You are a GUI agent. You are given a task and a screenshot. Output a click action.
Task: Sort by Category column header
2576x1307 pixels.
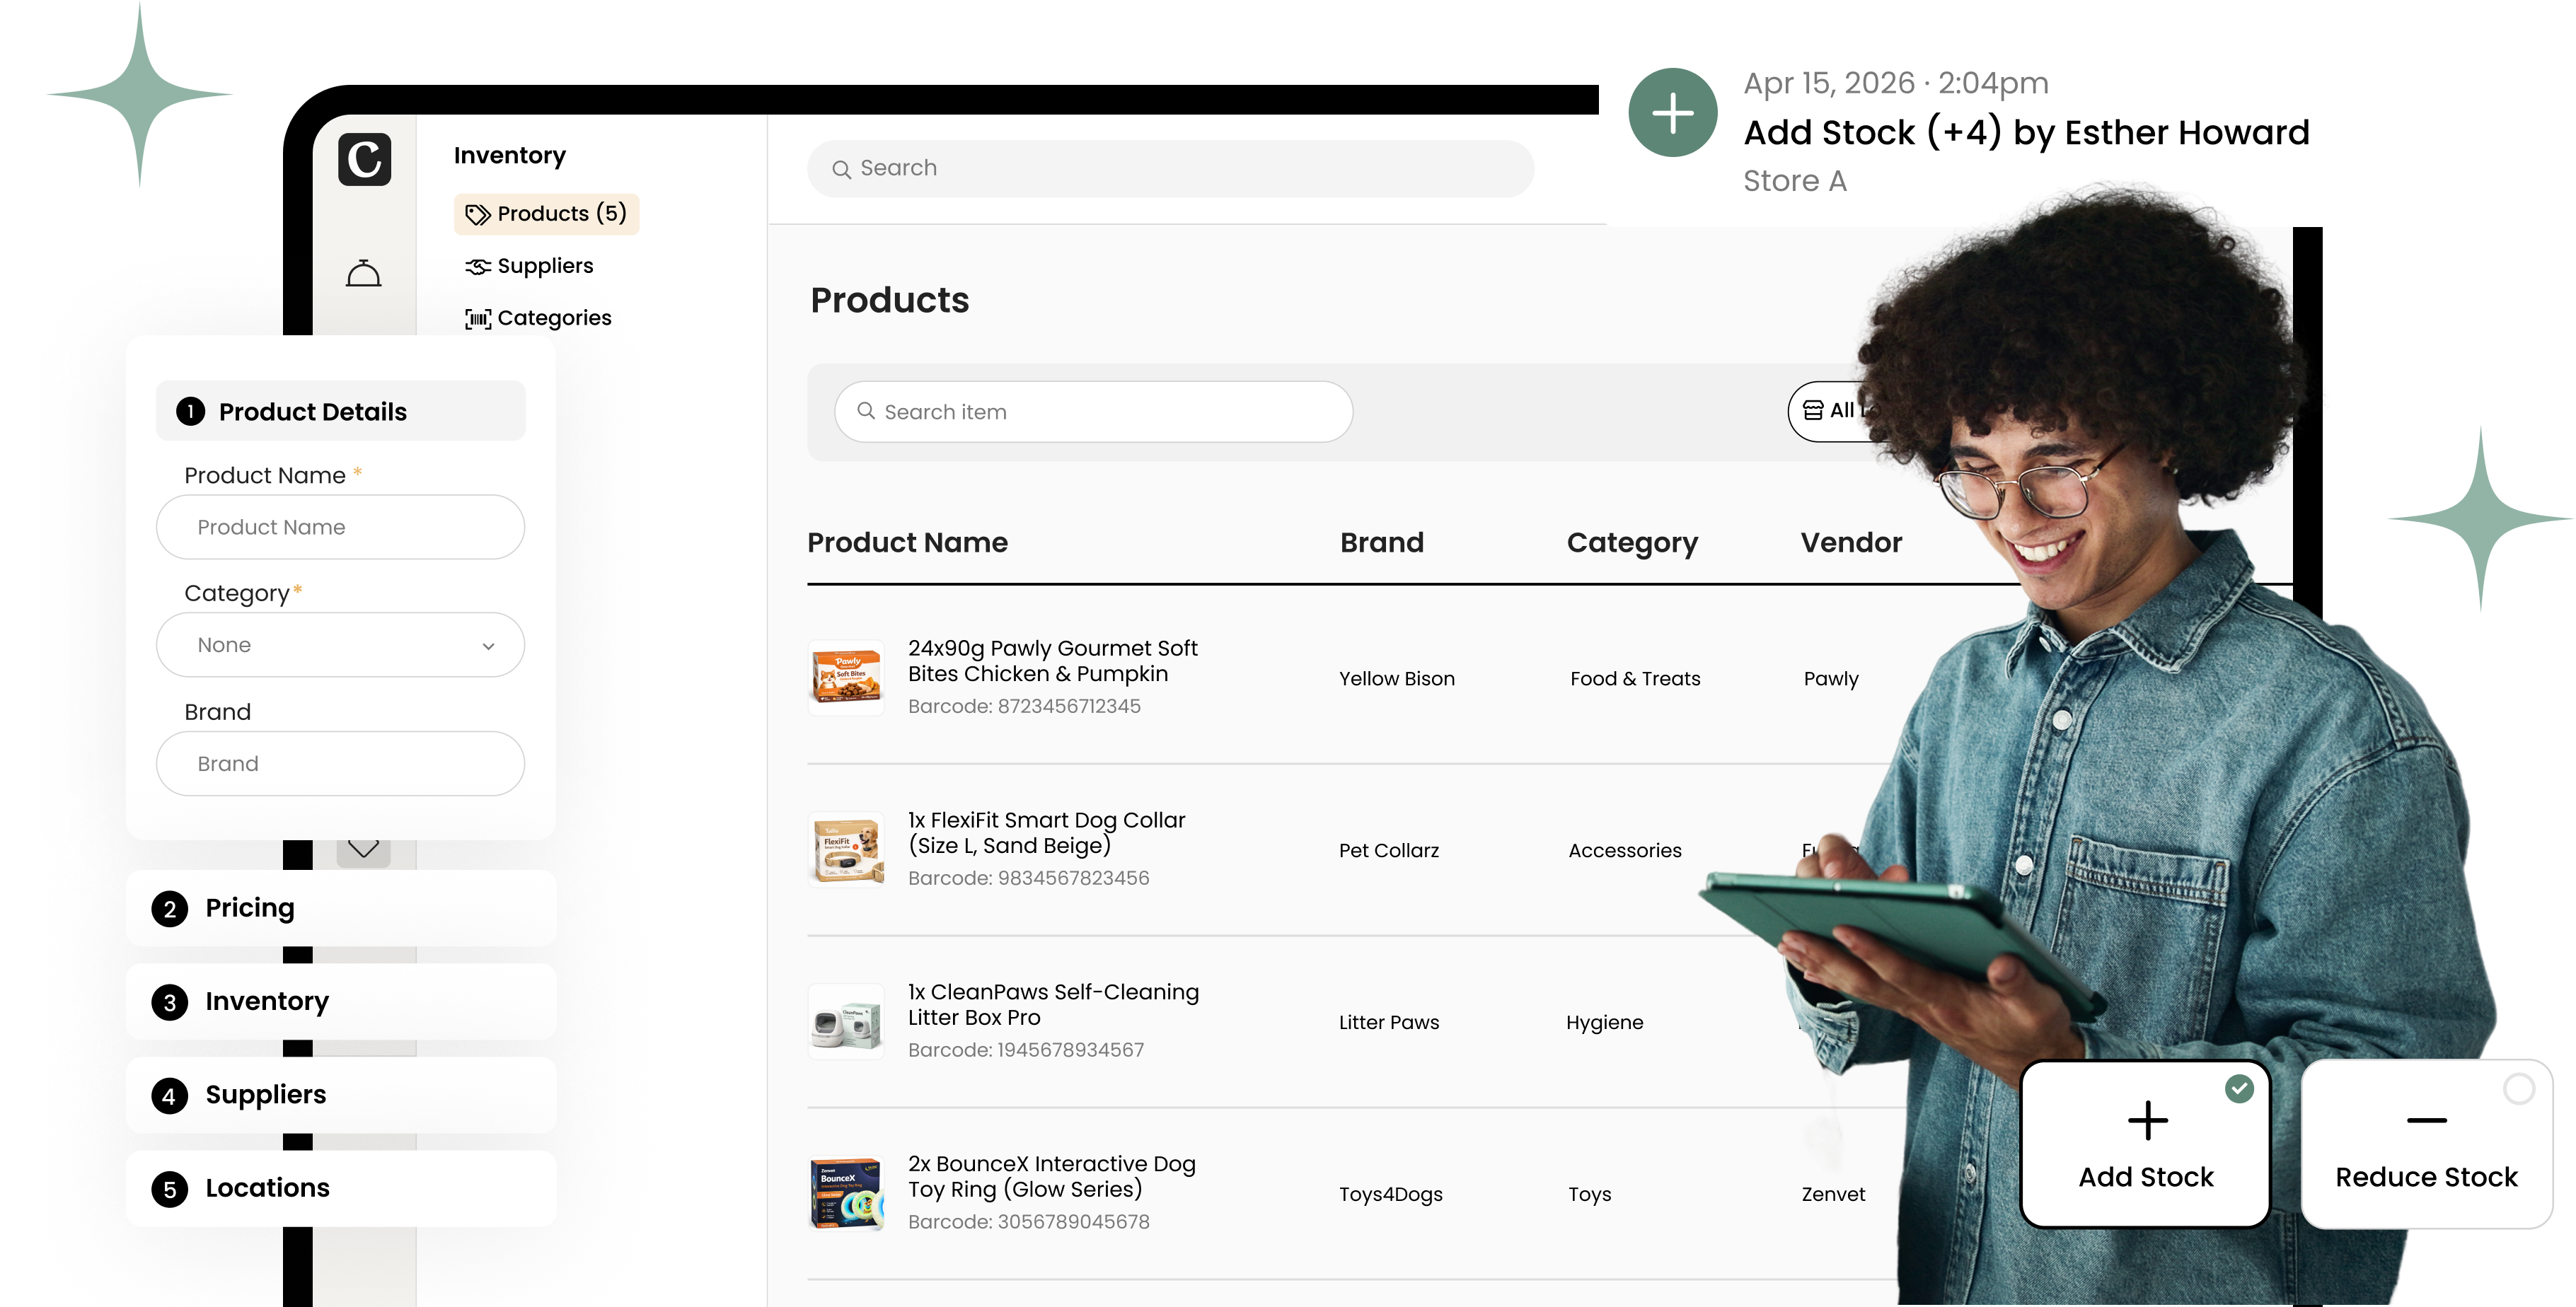1632,543
